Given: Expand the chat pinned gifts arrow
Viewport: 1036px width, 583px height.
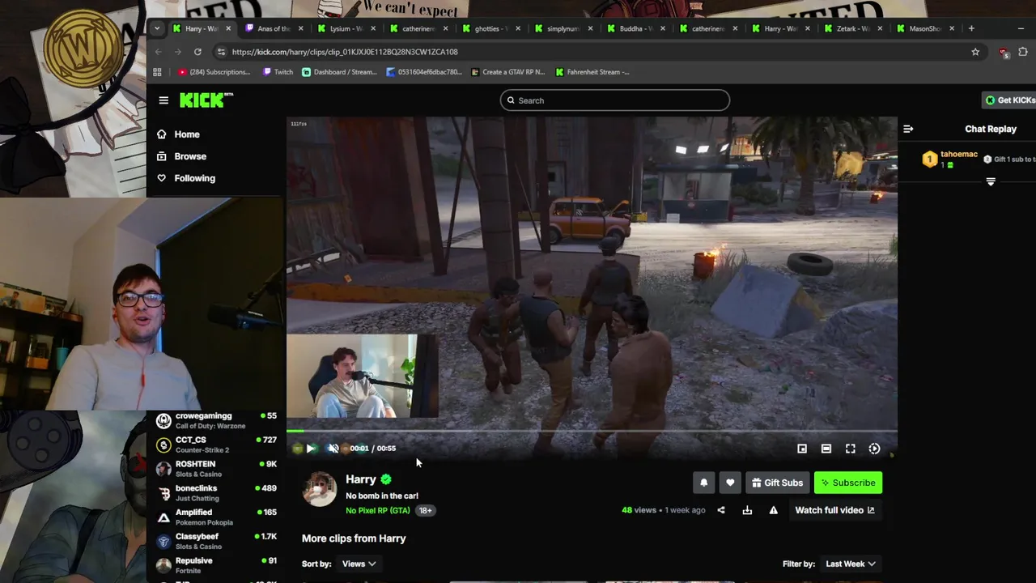Looking at the screenshot, I should (991, 182).
